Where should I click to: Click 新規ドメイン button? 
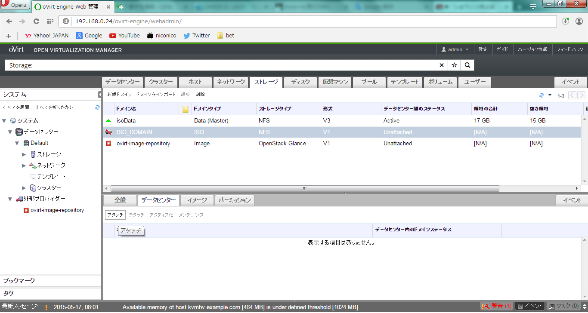(x=120, y=94)
